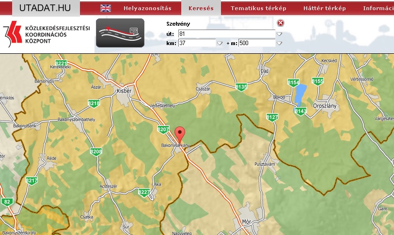Open the km value dropdown arrow

click(220, 44)
